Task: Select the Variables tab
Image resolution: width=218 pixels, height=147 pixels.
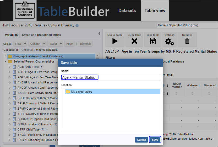Action: [11, 35]
